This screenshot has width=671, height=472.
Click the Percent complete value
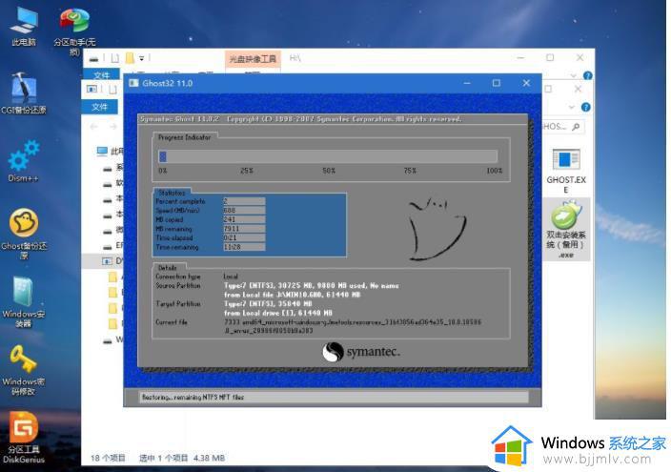tap(244, 201)
